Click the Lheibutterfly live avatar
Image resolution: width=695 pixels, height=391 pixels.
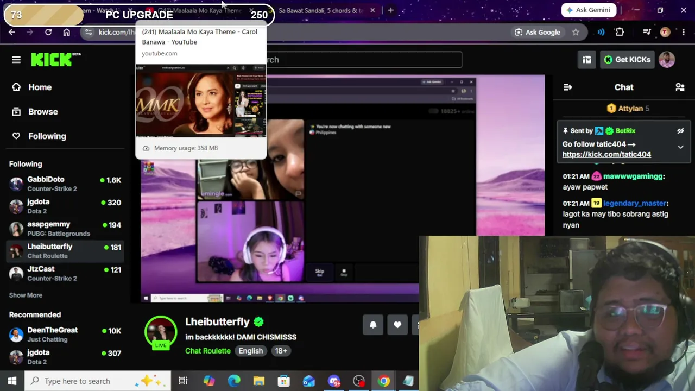(x=161, y=332)
